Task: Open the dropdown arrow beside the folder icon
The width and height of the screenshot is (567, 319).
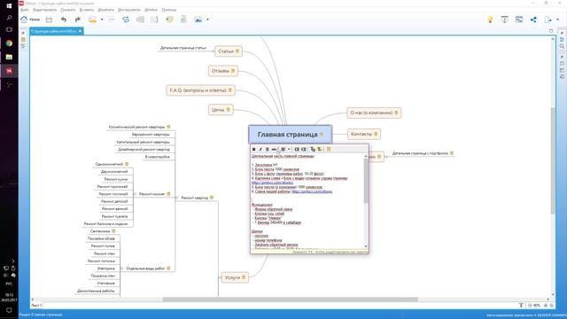Action: click(102, 19)
